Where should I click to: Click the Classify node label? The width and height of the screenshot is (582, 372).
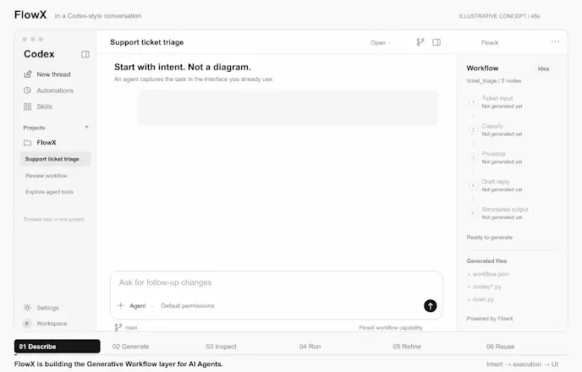point(492,126)
